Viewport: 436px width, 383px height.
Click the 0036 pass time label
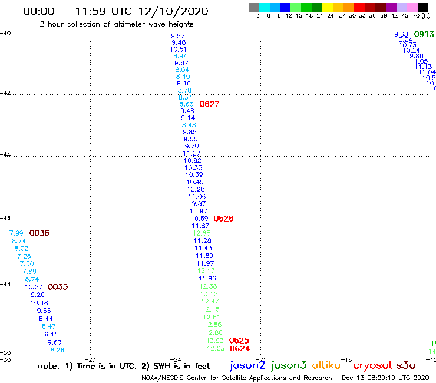(39, 233)
